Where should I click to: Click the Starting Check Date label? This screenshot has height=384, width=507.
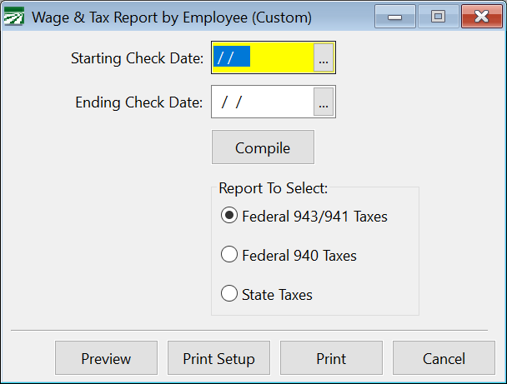tap(137, 58)
